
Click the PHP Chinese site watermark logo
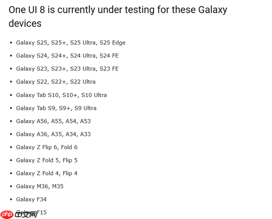click(19, 214)
